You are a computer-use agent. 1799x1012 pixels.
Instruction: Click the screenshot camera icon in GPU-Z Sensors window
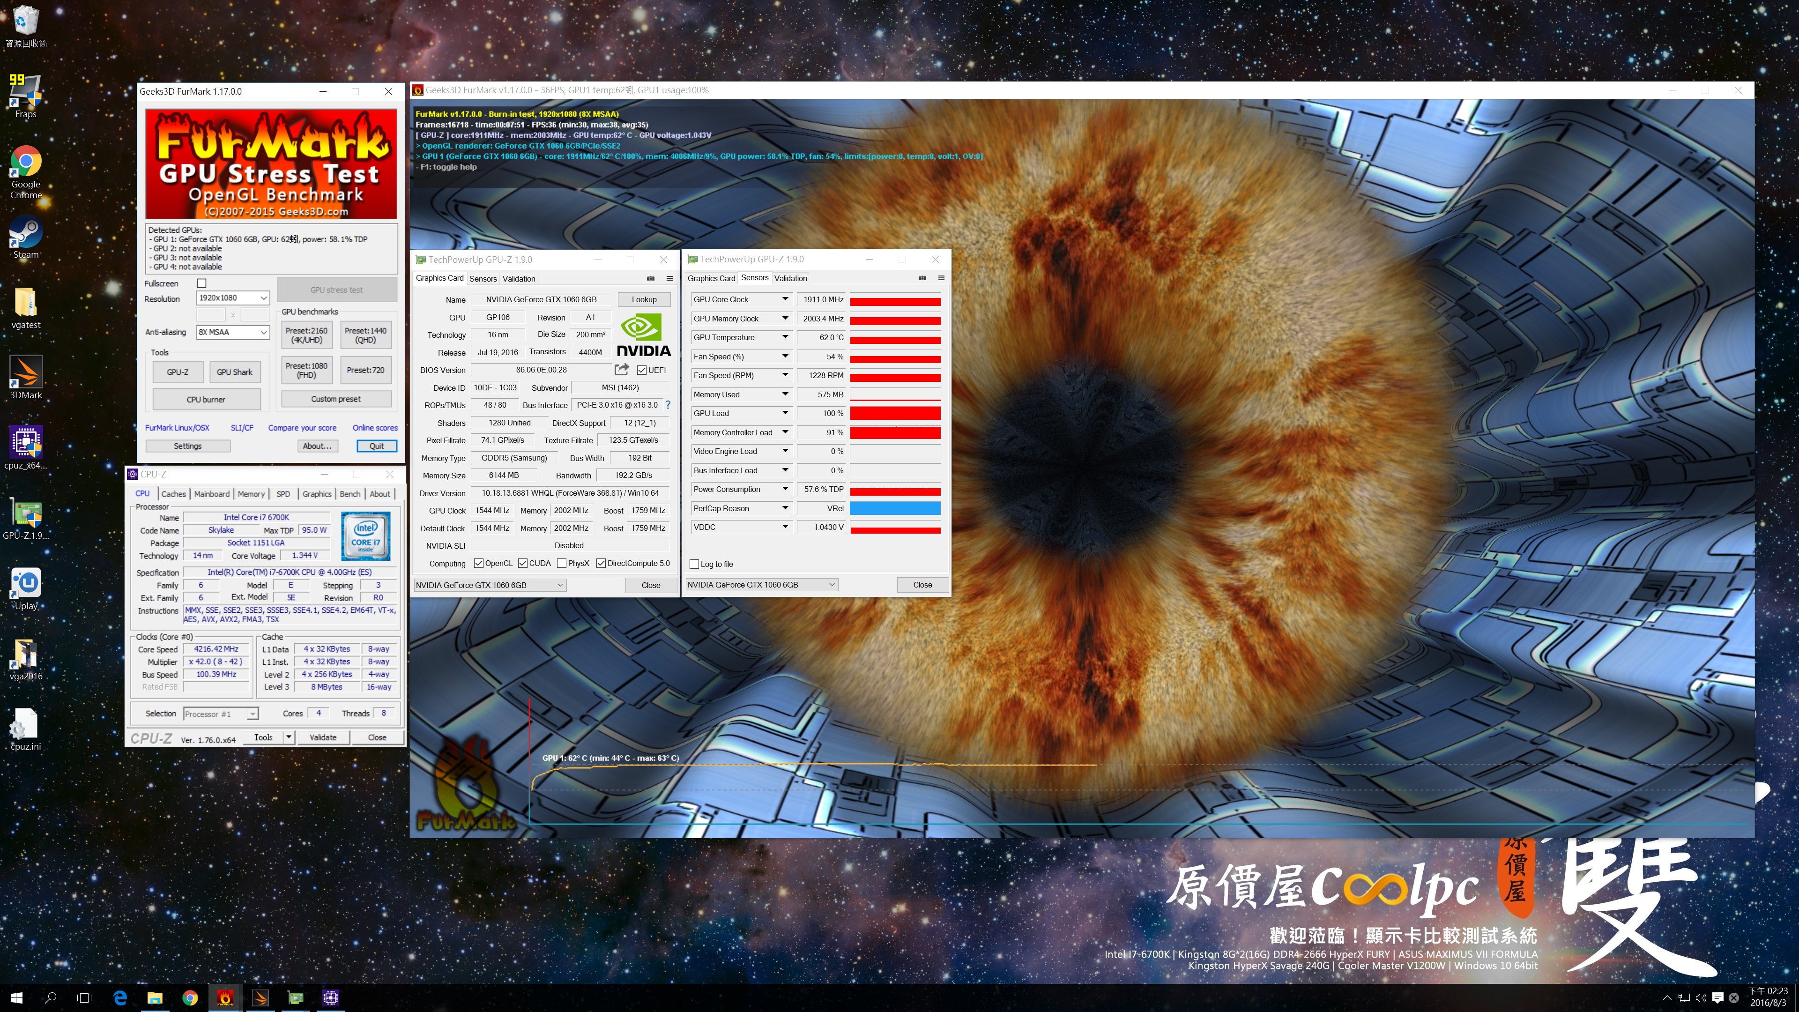coord(922,278)
